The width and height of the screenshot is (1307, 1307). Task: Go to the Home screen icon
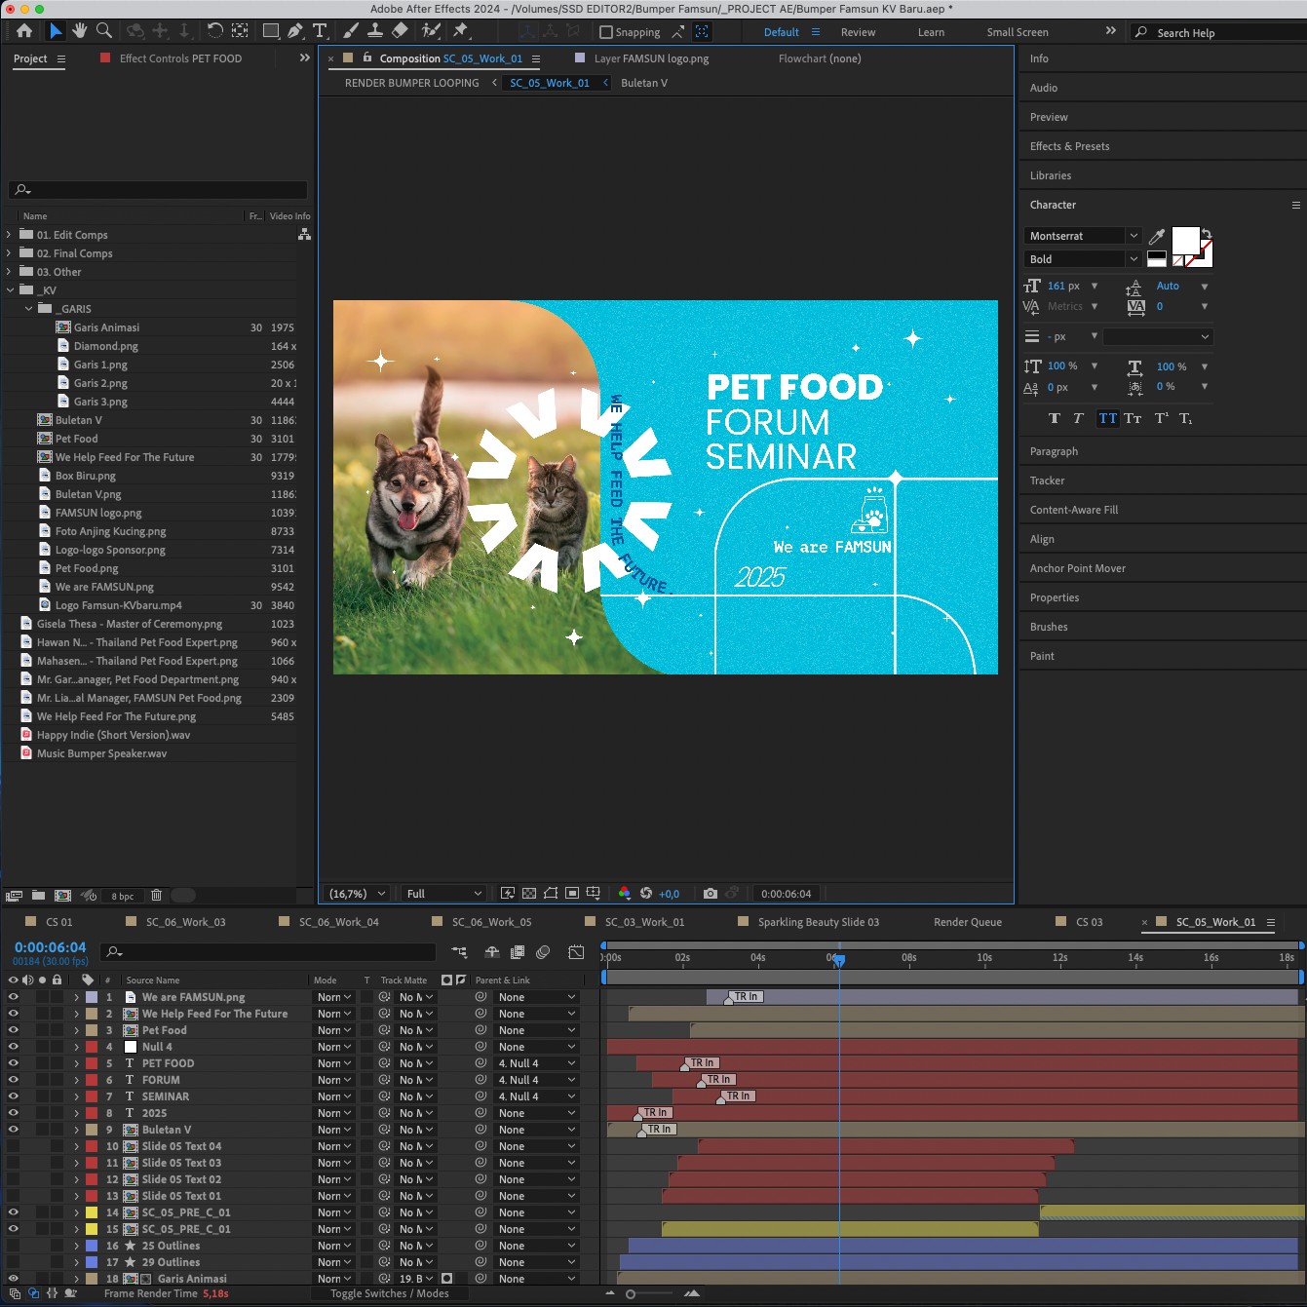click(24, 31)
